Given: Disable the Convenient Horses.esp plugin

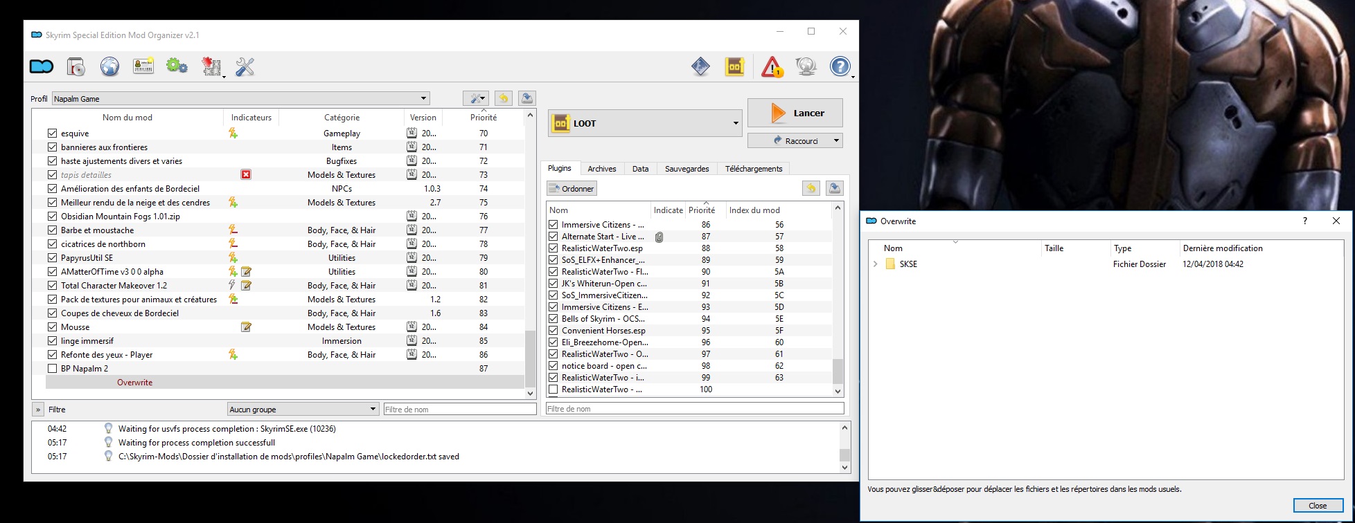Looking at the screenshot, I should point(553,331).
